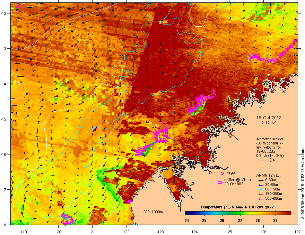Click the green 26 degree region of color bar
Screen dimensions: 305x235
tap(222, 213)
